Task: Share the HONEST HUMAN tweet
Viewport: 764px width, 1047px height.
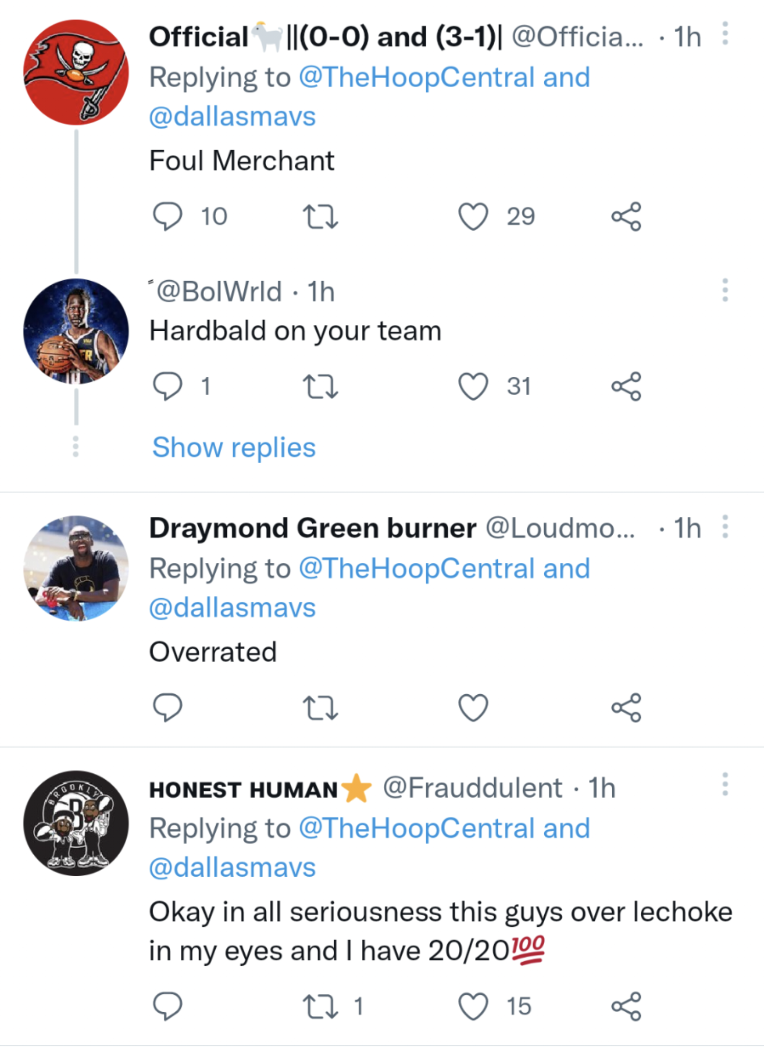Action: 626,1006
